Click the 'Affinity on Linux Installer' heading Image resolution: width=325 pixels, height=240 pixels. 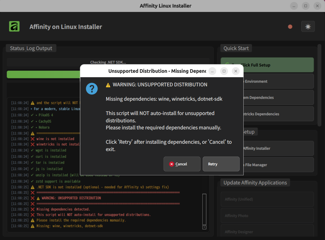(x=66, y=27)
